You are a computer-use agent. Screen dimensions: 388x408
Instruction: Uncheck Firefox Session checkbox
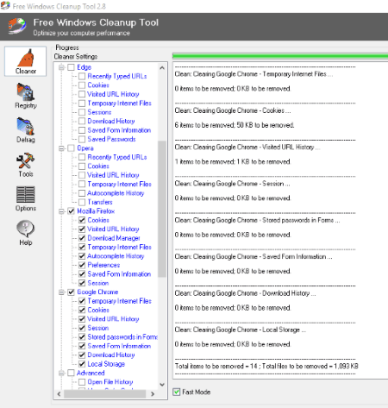point(82,283)
